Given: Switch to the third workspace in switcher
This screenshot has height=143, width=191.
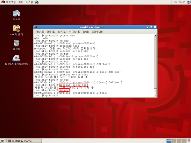Looking at the screenshot, I should (179, 141).
